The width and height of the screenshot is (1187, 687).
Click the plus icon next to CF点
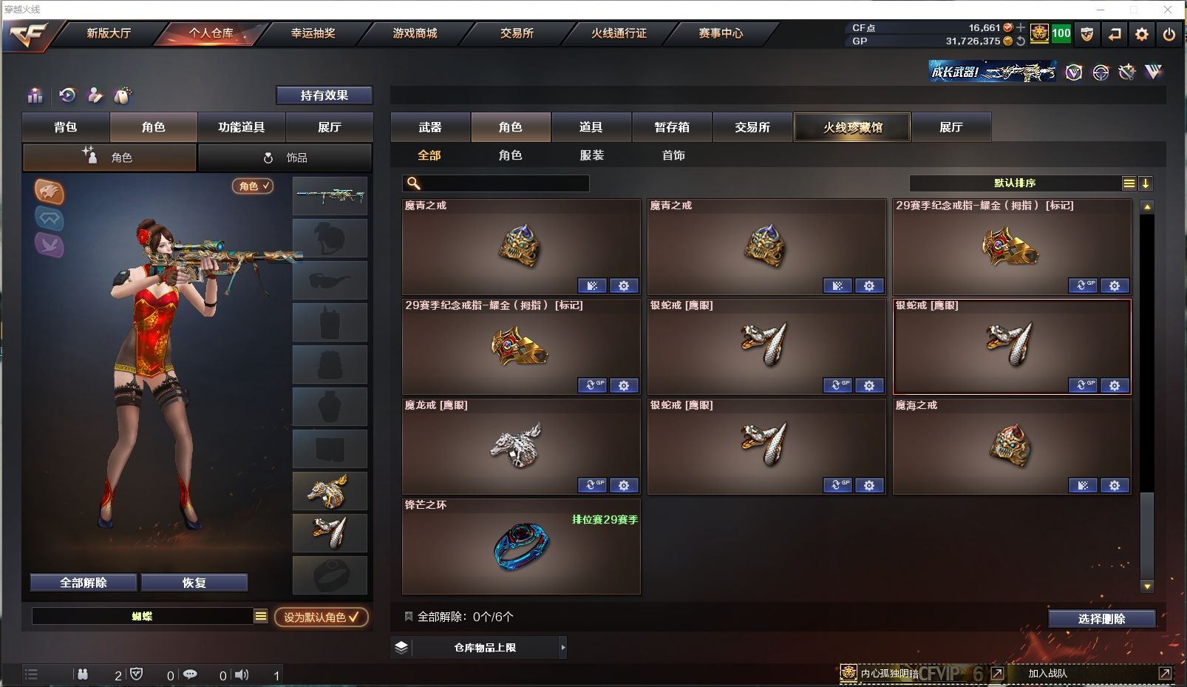[1021, 27]
